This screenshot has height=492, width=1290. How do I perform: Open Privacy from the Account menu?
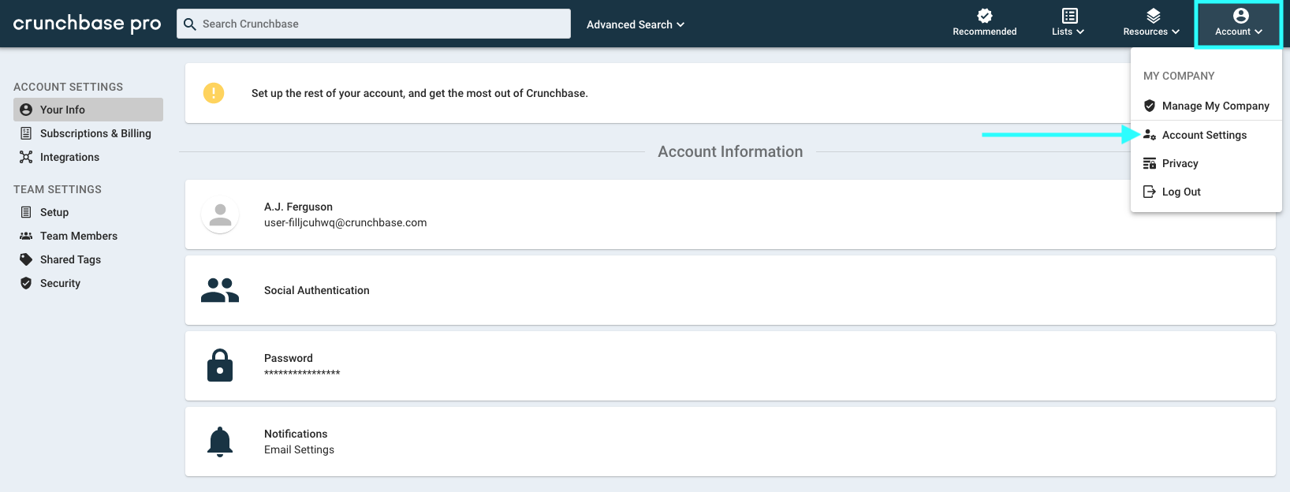coord(1206,163)
